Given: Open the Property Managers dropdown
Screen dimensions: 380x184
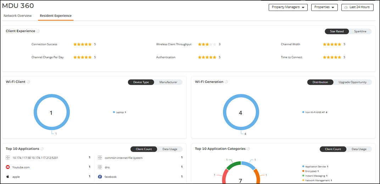Looking at the screenshot, I should (288, 7).
